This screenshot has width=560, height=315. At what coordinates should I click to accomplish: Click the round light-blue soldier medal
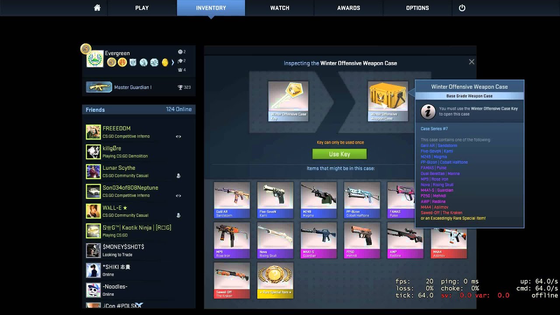tap(143, 63)
